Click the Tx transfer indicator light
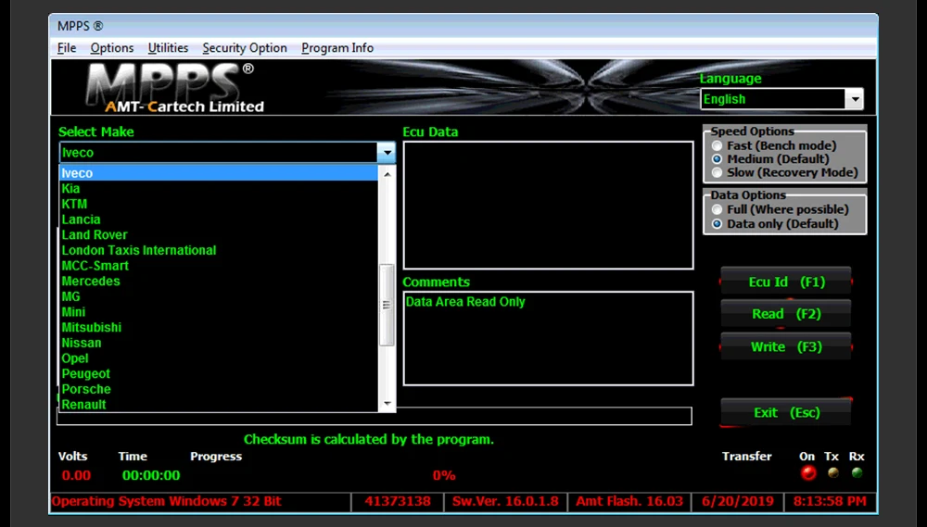This screenshot has height=527, width=927. pos(833,472)
